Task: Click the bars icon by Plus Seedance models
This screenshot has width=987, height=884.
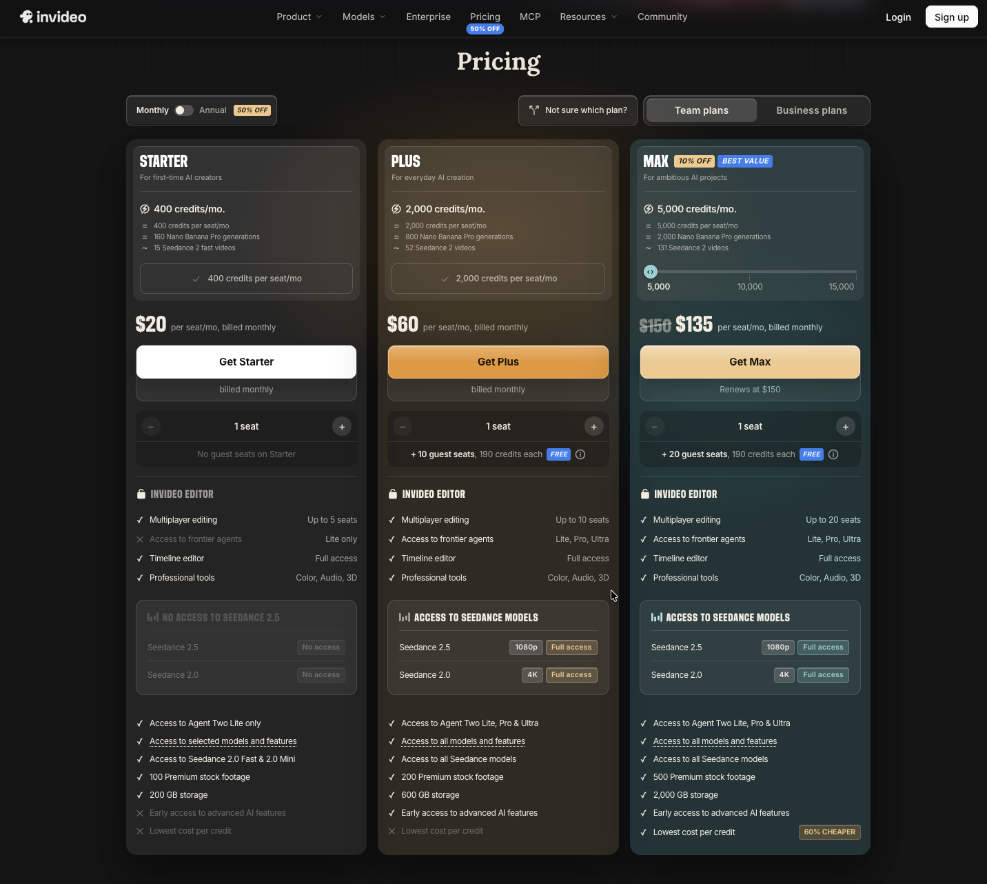Action: click(405, 617)
